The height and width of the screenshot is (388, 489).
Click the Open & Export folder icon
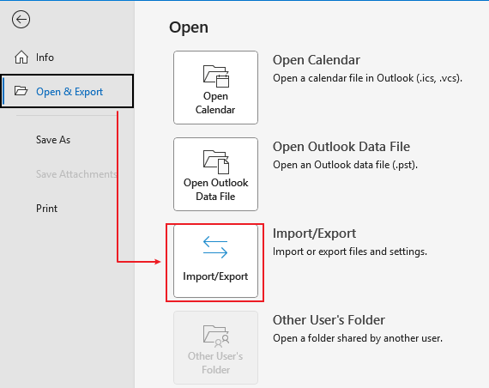[21, 91]
